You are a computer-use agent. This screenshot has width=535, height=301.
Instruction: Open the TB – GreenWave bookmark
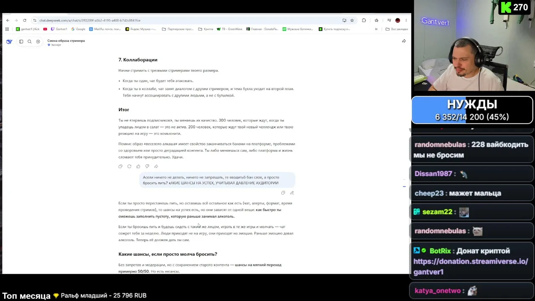(x=229, y=29)
